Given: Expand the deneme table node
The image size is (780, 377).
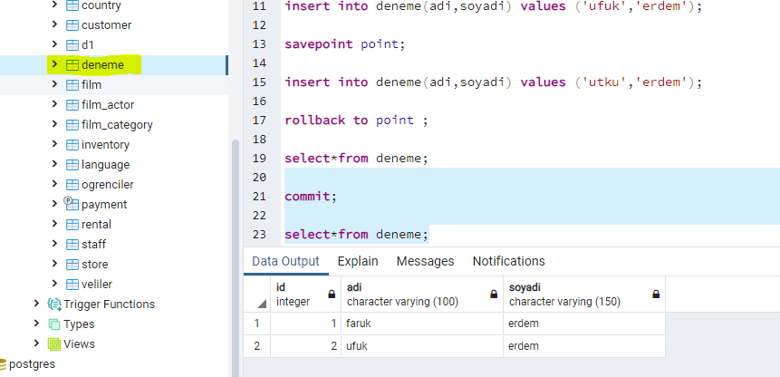Looking at the screenshot, I should pos(54,64).
